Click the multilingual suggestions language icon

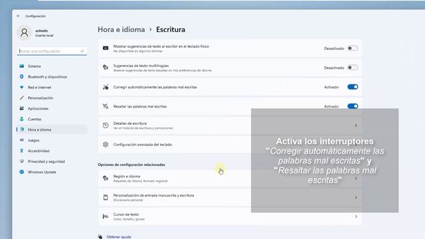[x=106, y=68]
